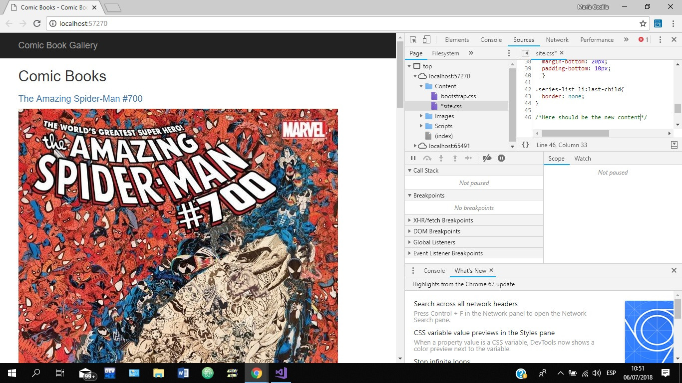Image resolution: width=682 pixels, height=383 pixels.
Task: Hide the file navigator sidebar
Action: 525,53
